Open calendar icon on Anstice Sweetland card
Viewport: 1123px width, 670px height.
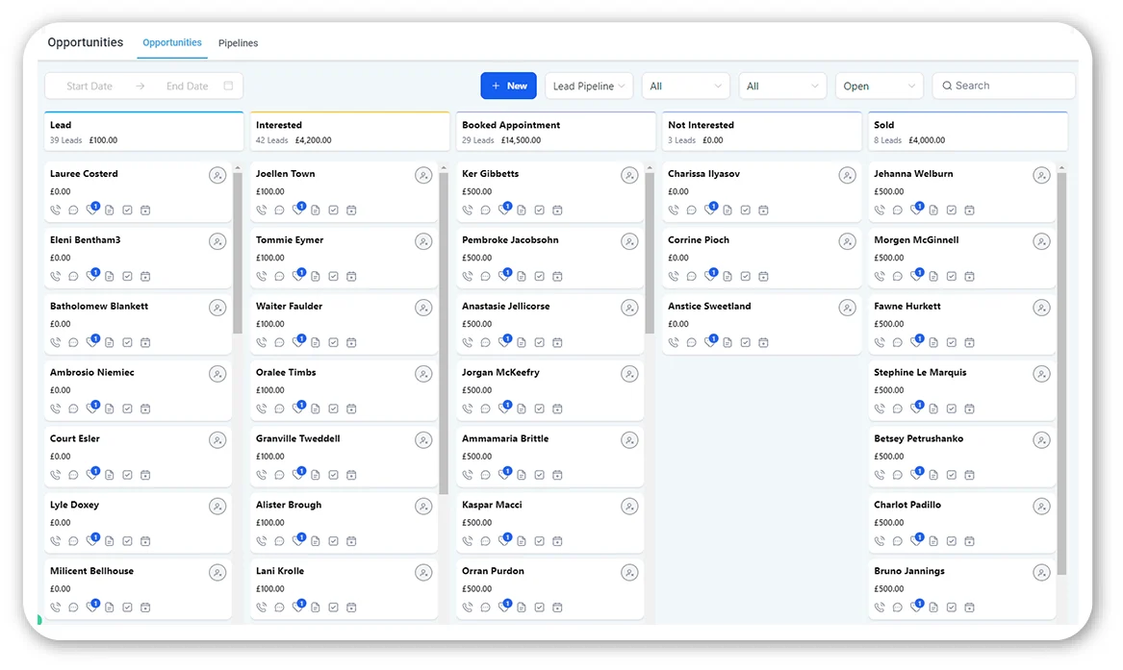(x=764, y=342)
